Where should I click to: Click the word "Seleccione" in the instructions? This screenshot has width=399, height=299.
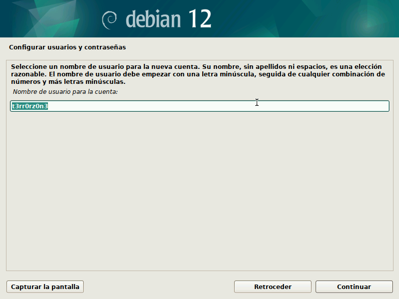click(29, 66)
